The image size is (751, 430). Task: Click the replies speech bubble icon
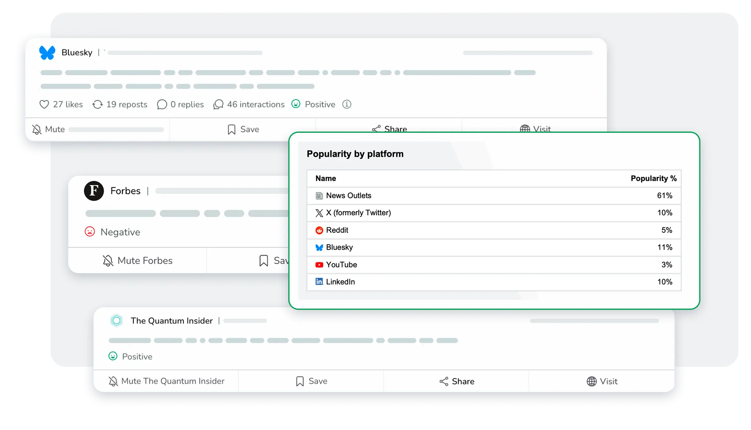(162, 104)
